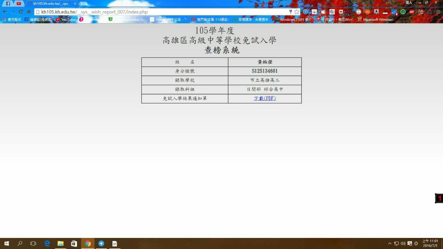Open the browser home page
This screenshot has width=443, height=249.
[x=29, y=12]
